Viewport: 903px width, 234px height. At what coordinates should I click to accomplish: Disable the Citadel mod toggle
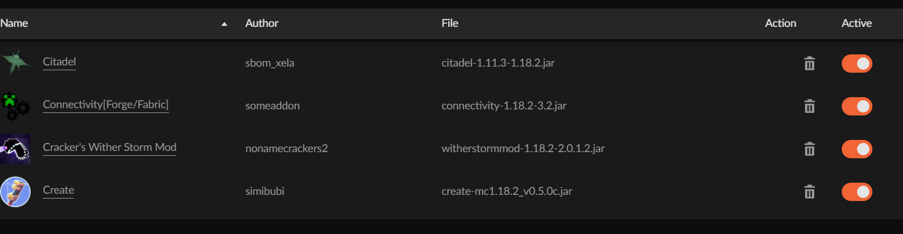856,64
